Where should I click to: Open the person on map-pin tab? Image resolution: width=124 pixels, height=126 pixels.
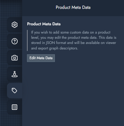point(15,74)
